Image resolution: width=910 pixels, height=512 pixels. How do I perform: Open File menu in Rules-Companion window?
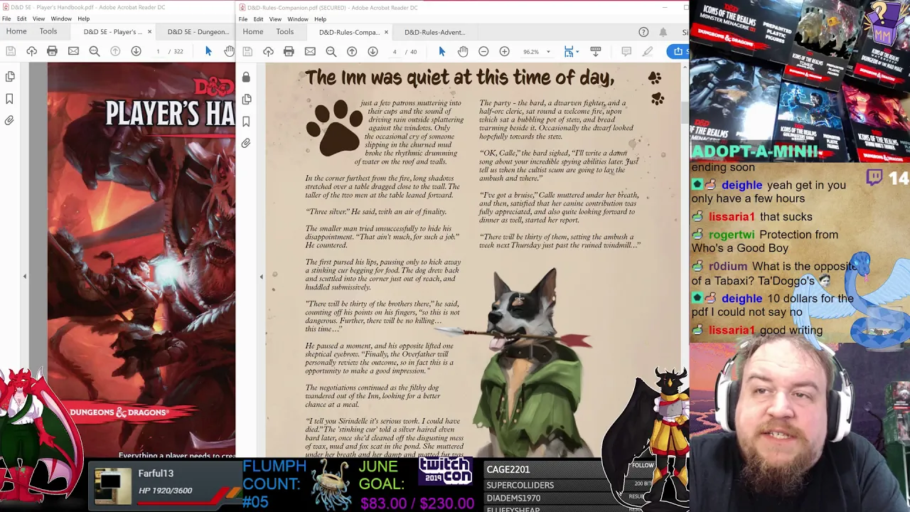tap(243, 19)
